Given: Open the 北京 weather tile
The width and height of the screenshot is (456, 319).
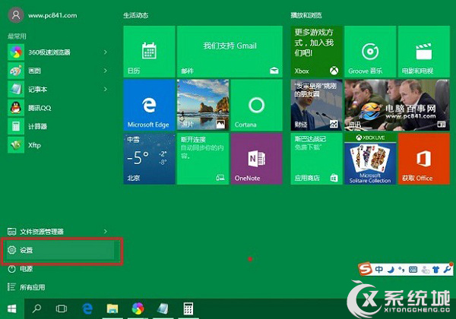Looking at the screenshot, I should (149, 159).
